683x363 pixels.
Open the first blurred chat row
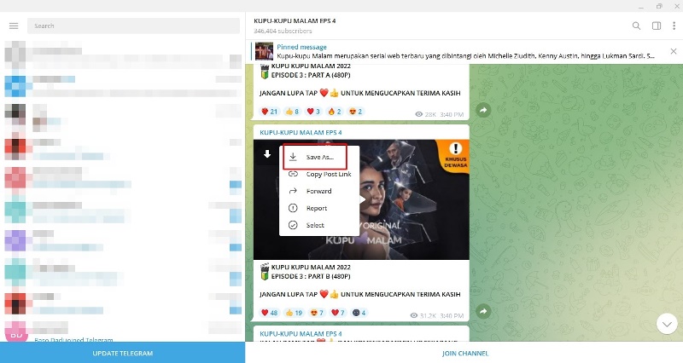[x=122, y=55]
